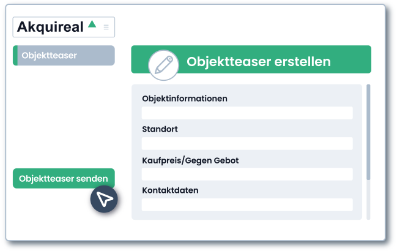This screenshot has height=251, width=397.
Task: Click the Kontaktdaten label
Action: tap(170, 190)
